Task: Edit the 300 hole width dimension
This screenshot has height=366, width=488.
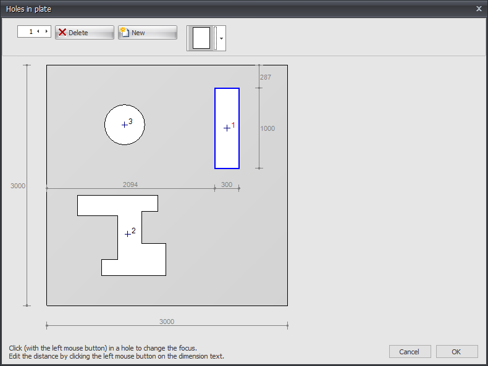Action: tap(227, 185)
